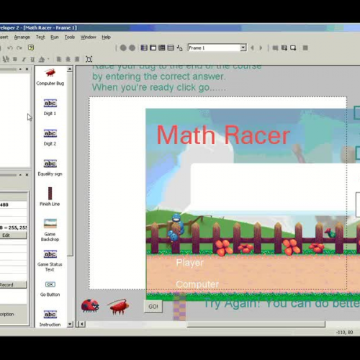Select the Computer text on the track
The width and height of the screenshot is (360, 360).
click(197, 284)
